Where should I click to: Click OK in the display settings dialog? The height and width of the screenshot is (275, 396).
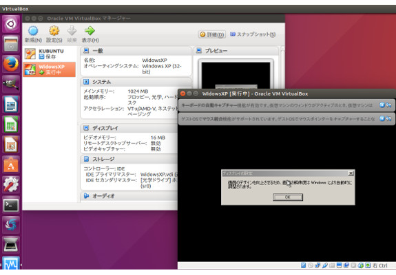pos(288,197)
